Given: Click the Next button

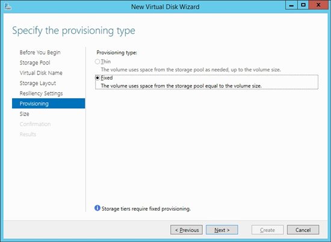Looking at the screenshot, I should point(222,230).
